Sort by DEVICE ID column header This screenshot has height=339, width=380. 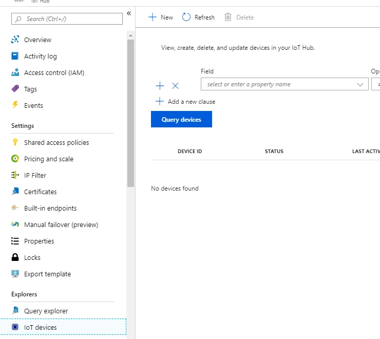tap(190, 151)
